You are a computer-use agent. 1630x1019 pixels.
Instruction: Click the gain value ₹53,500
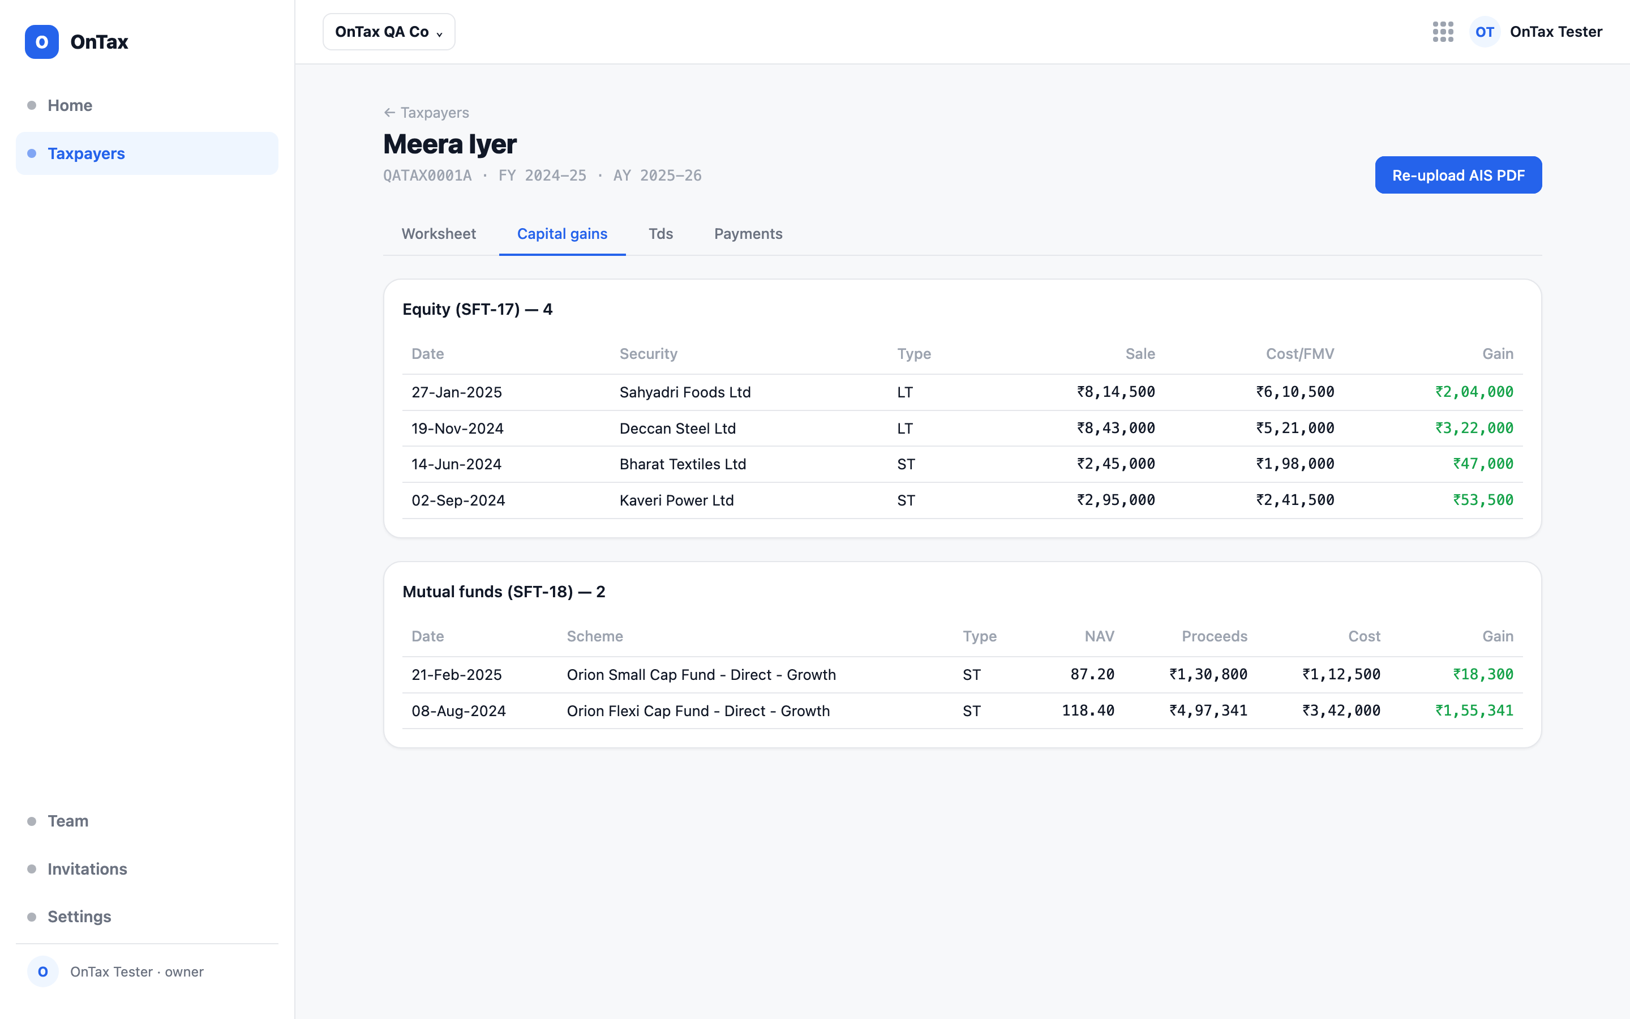[1483, 500]
